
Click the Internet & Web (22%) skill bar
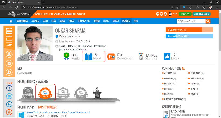coord(189,36)
